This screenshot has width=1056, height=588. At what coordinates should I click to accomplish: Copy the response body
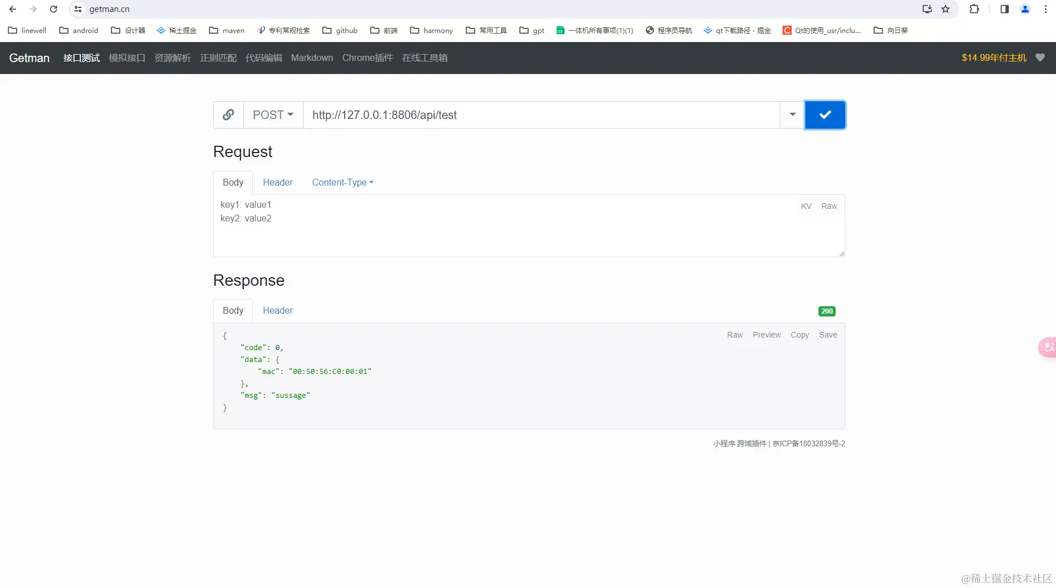click(800, 335)
